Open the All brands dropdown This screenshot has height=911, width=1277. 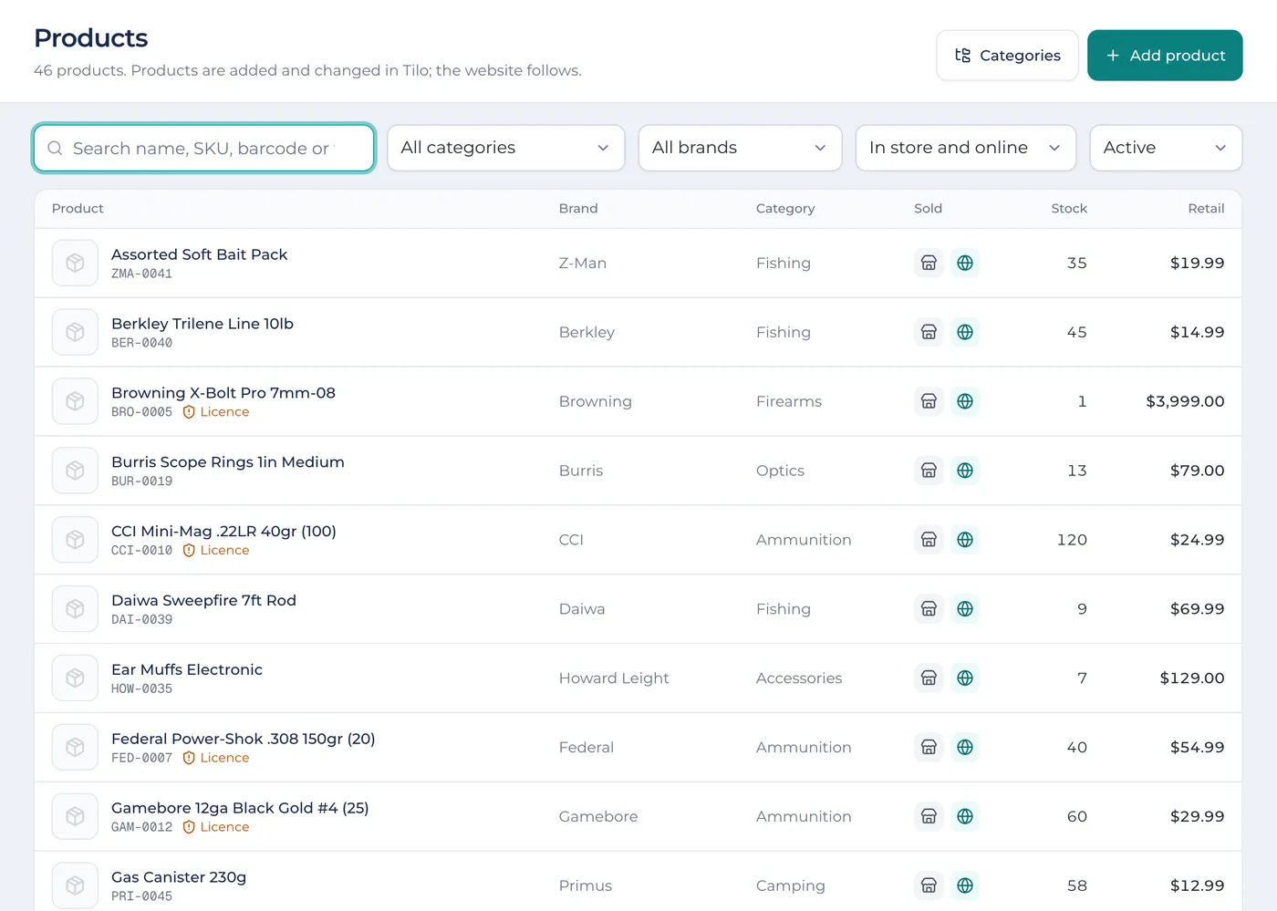tap(740, 148)
